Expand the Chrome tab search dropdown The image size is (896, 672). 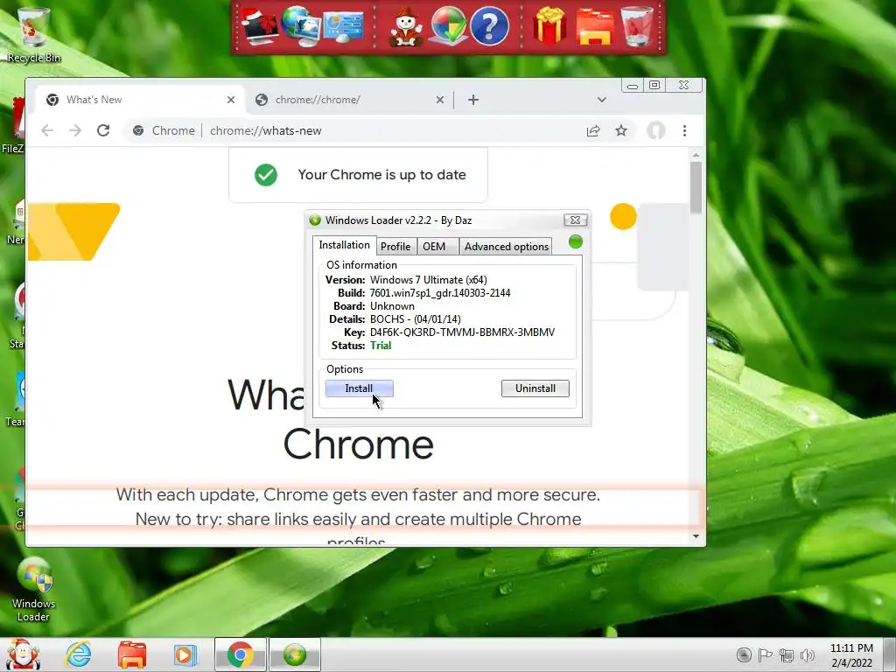pos(602,100)
